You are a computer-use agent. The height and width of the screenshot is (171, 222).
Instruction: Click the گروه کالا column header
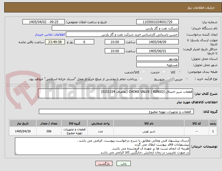tap(74, 123)
